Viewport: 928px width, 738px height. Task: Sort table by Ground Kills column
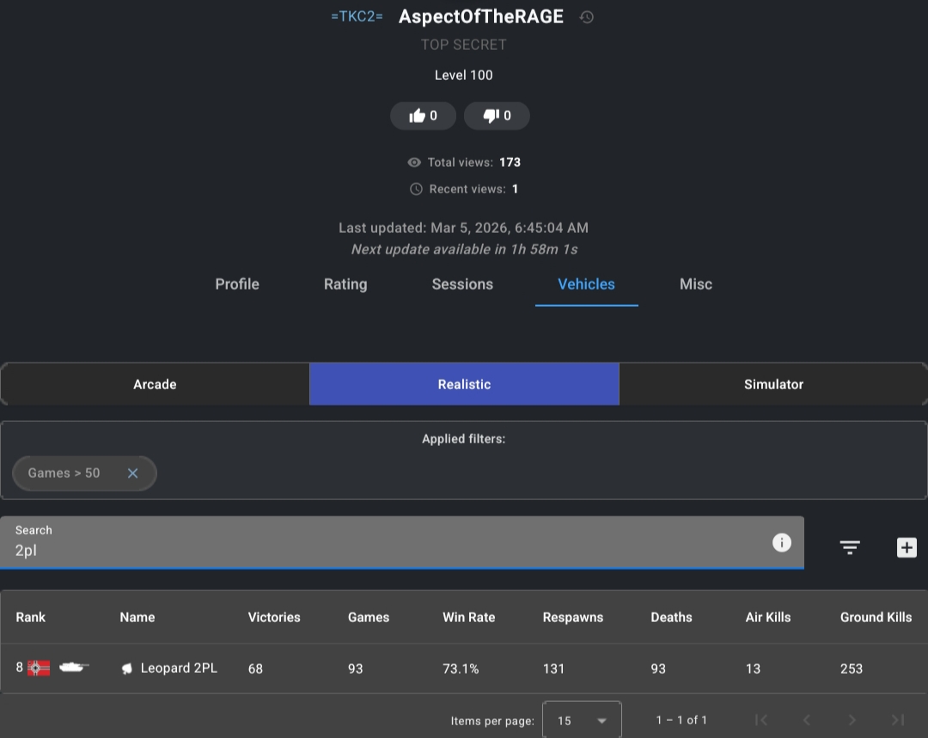[876, 617]
